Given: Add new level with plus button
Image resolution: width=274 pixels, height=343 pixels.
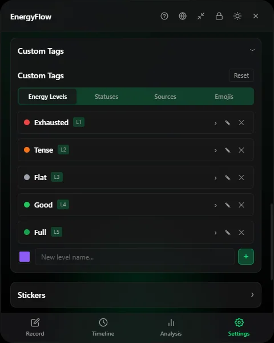Looking at the screenshot, I should (246, 257).
